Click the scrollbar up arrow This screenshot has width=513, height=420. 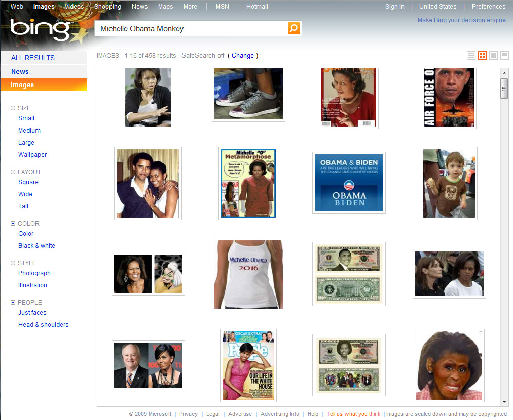point(504,73)
